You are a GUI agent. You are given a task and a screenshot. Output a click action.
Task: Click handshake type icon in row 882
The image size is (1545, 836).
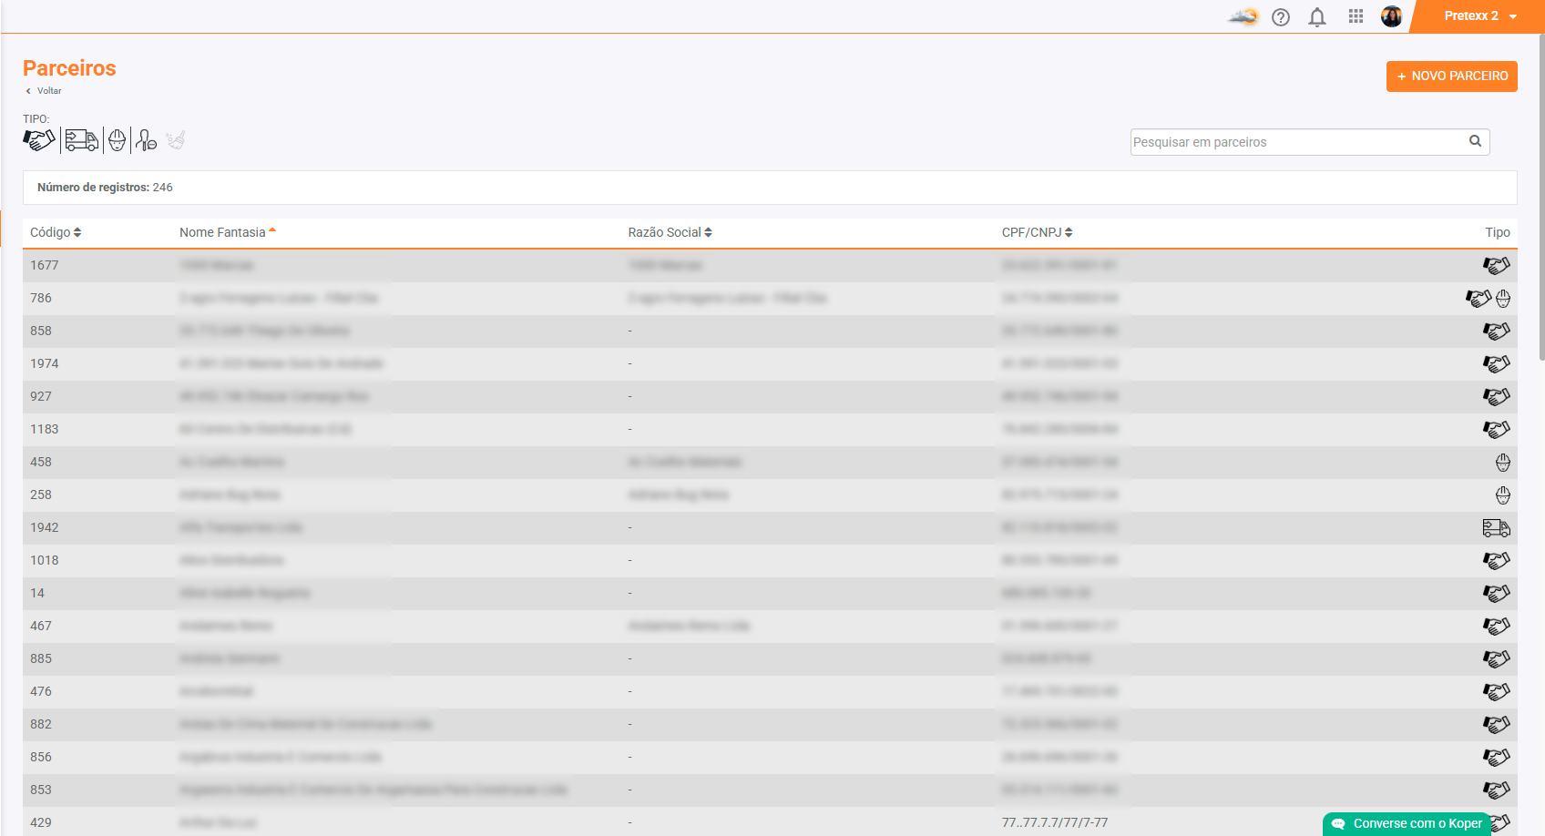coord(1496,724)
